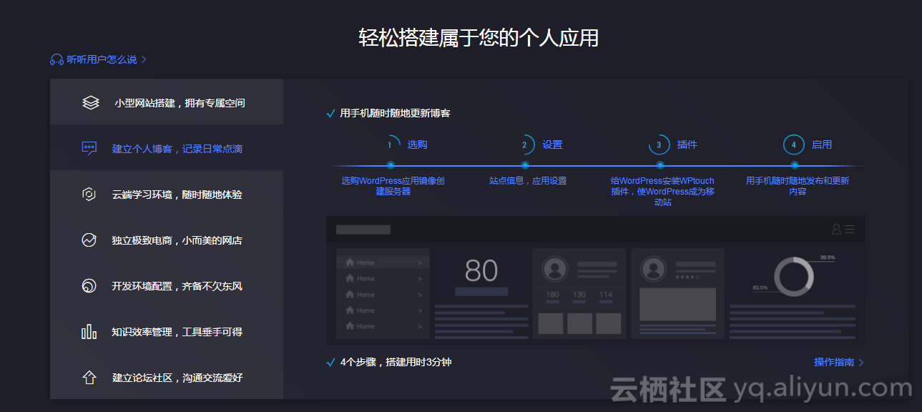
Task: Click text 站点信息，应用设置
Action: point(528,181)
